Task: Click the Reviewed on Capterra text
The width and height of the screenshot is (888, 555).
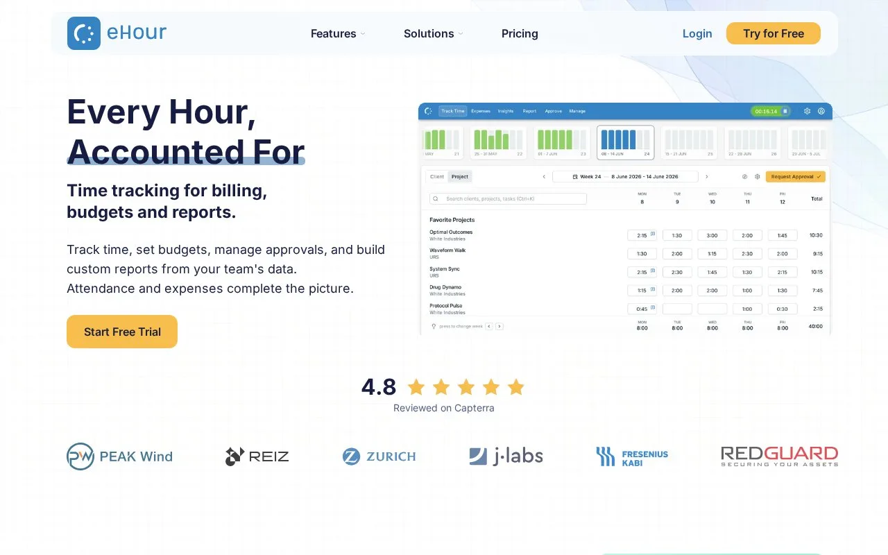Action: (444, 408)
